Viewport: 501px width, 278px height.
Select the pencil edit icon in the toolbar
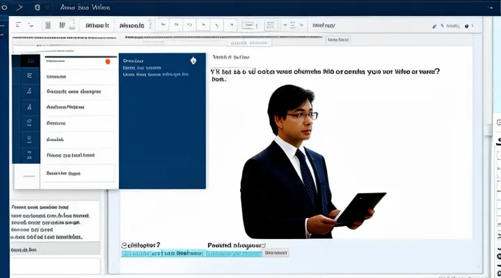(x=435, y=26)
